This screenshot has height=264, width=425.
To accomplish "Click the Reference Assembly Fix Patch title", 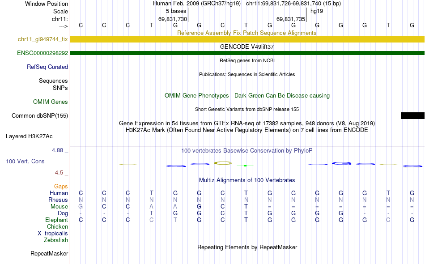I will tap(247, 33).
